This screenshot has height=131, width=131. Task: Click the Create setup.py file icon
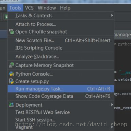tap(11, 81)
